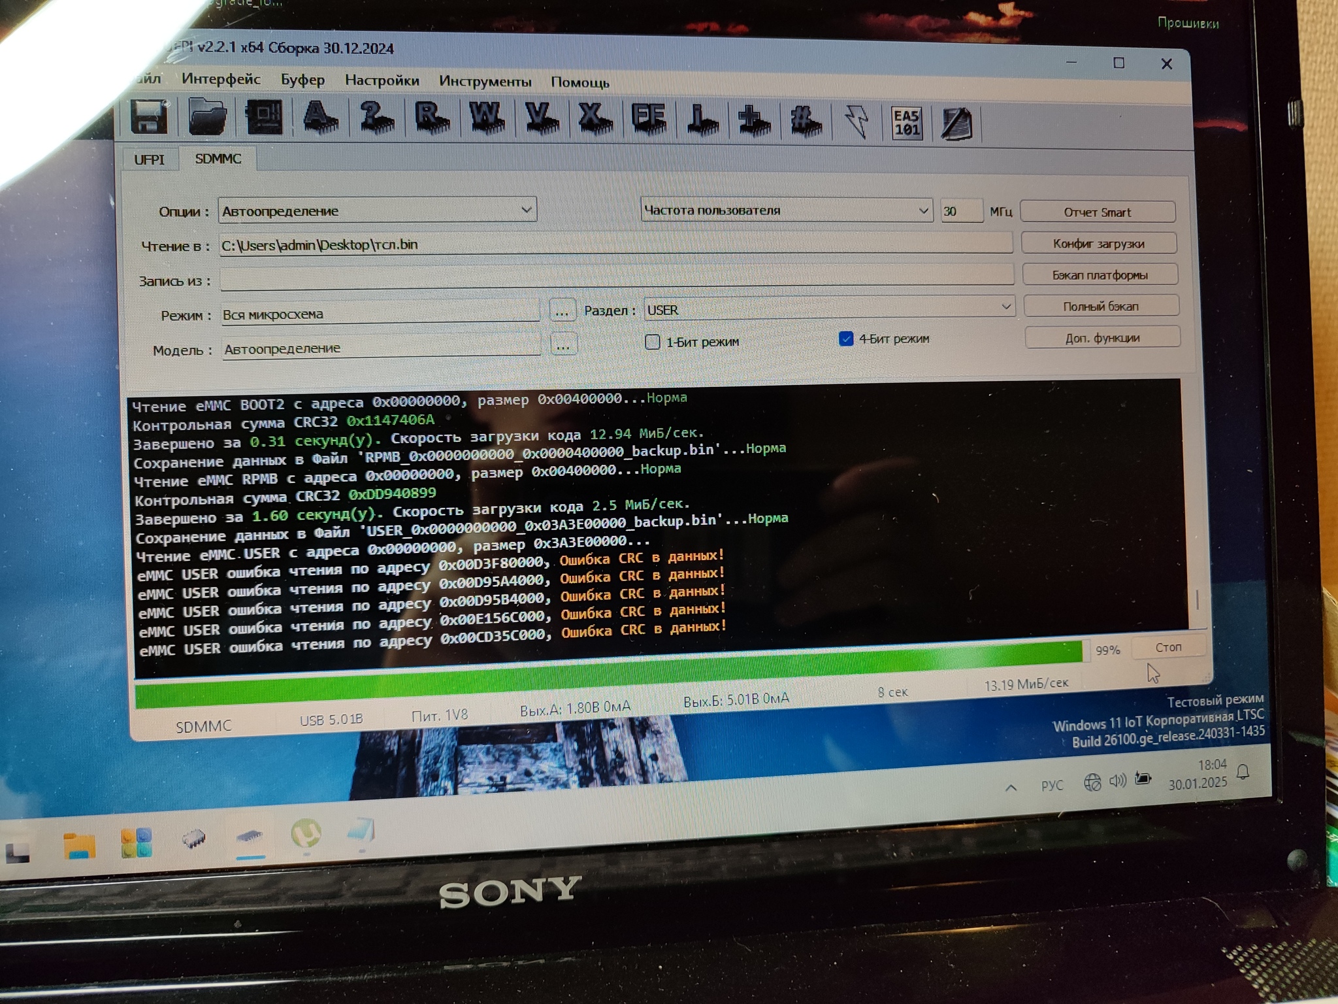This screenshot has width=1338, height=1004.
Task: Click the Конфиг загрузки button
Action: click(1098, 243)
